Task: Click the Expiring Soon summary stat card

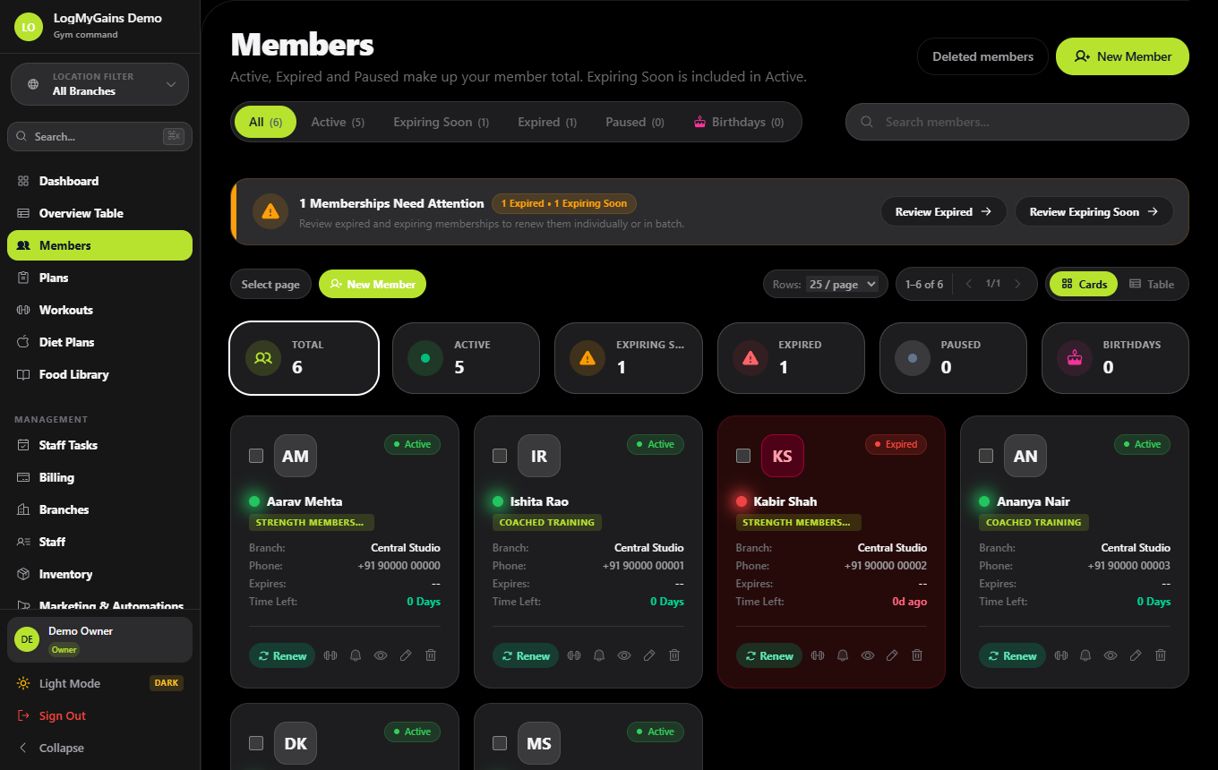Action: (628, 357)
